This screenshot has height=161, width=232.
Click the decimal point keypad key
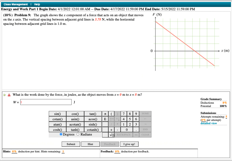coord(136,130)
